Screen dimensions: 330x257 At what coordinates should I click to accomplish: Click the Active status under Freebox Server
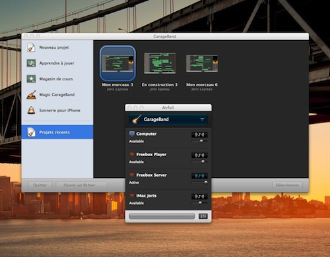pos(134,183)
